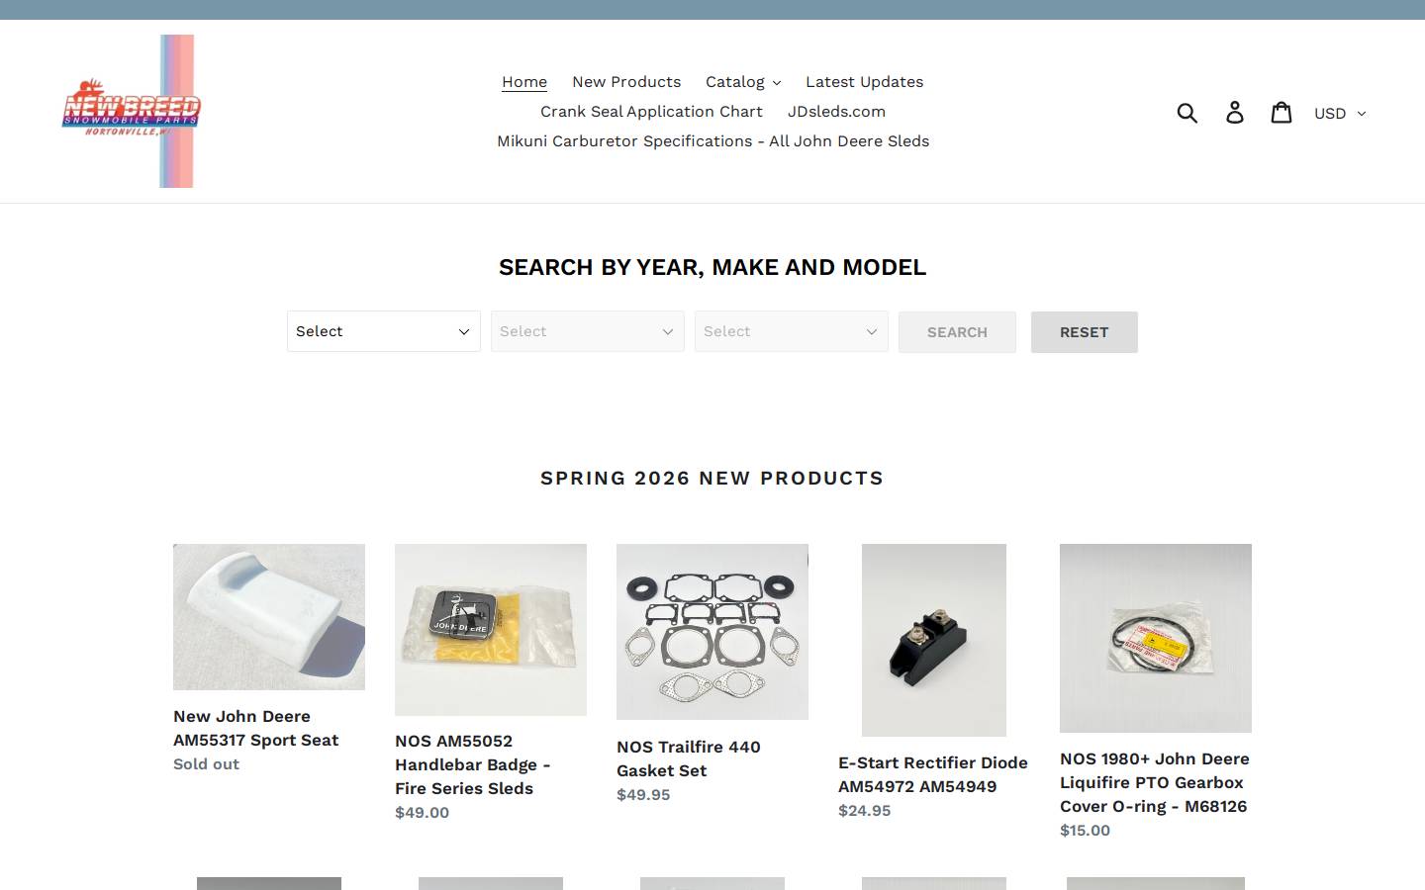
Task: Open the AM55317 Sport Seat image
Action: [269, 617]
